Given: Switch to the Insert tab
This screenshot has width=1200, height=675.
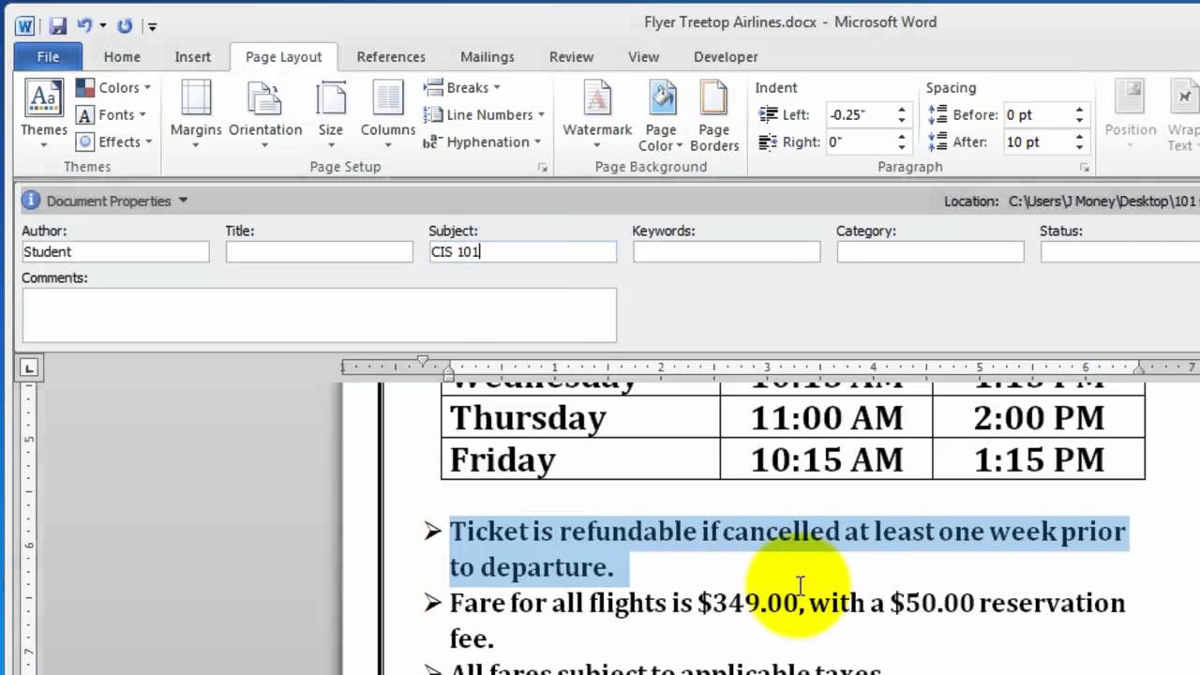Looking at the screenshot, I should 192,57.
